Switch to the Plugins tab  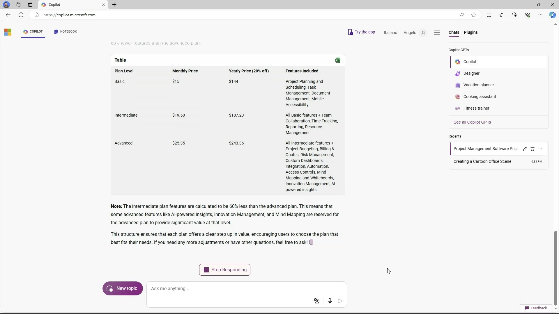pos(470,32)
